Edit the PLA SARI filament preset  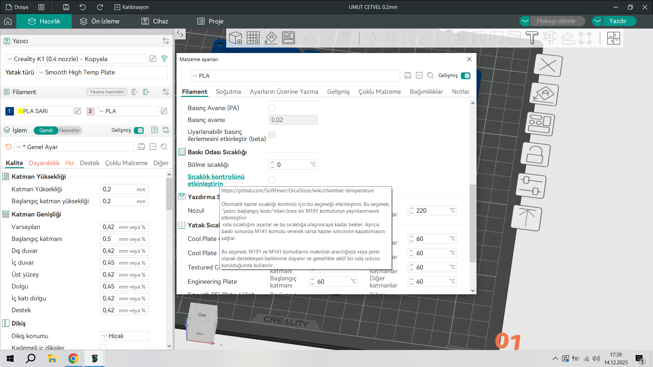coord(78,111)
